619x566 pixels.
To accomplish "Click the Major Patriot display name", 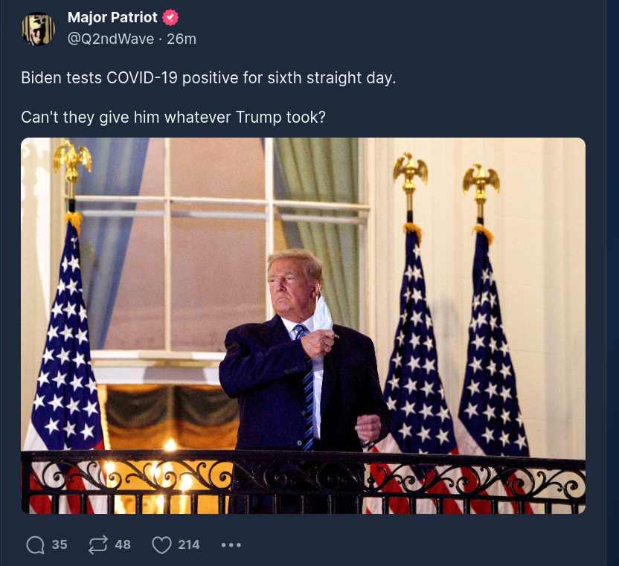I will click(x=112, y=17).
